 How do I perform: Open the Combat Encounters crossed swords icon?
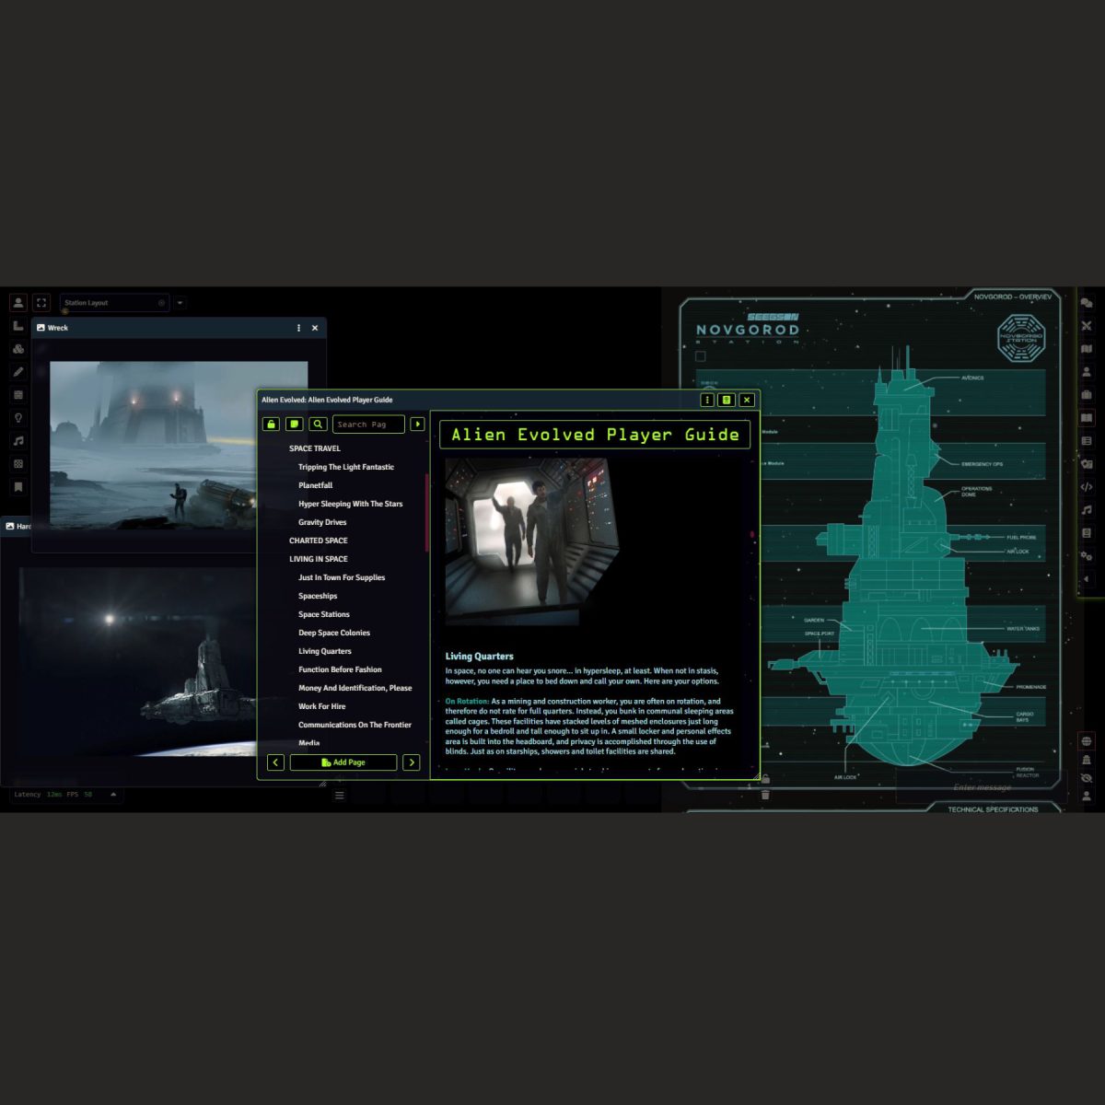(x=1087, y=326)
